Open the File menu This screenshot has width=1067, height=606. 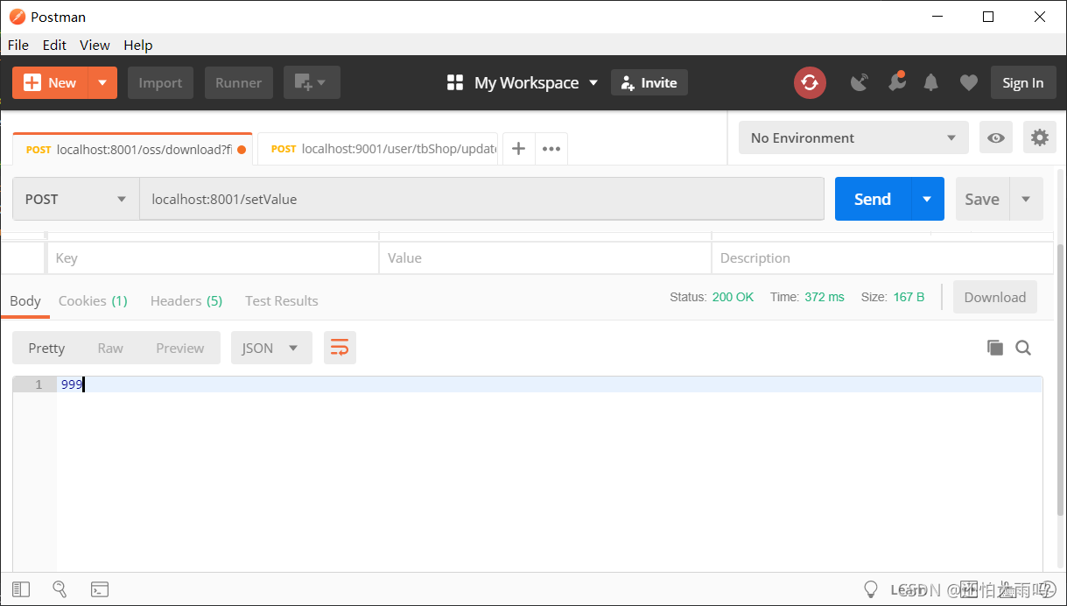18,45
